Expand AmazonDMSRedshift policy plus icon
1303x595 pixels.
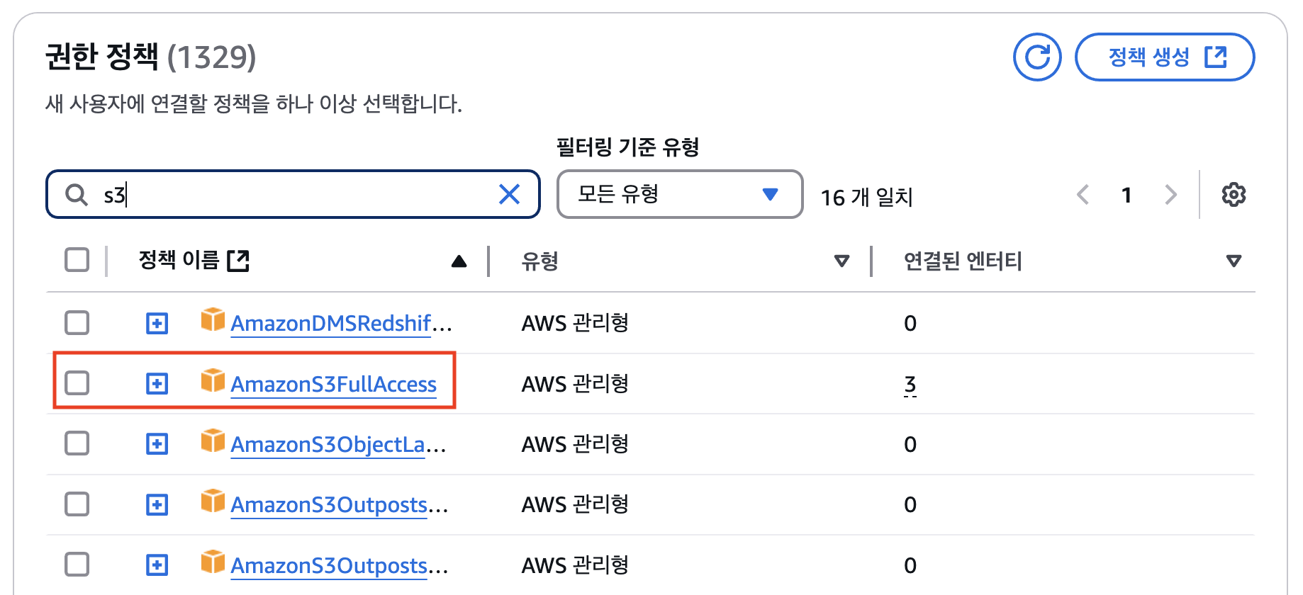(x=157, y=324)
